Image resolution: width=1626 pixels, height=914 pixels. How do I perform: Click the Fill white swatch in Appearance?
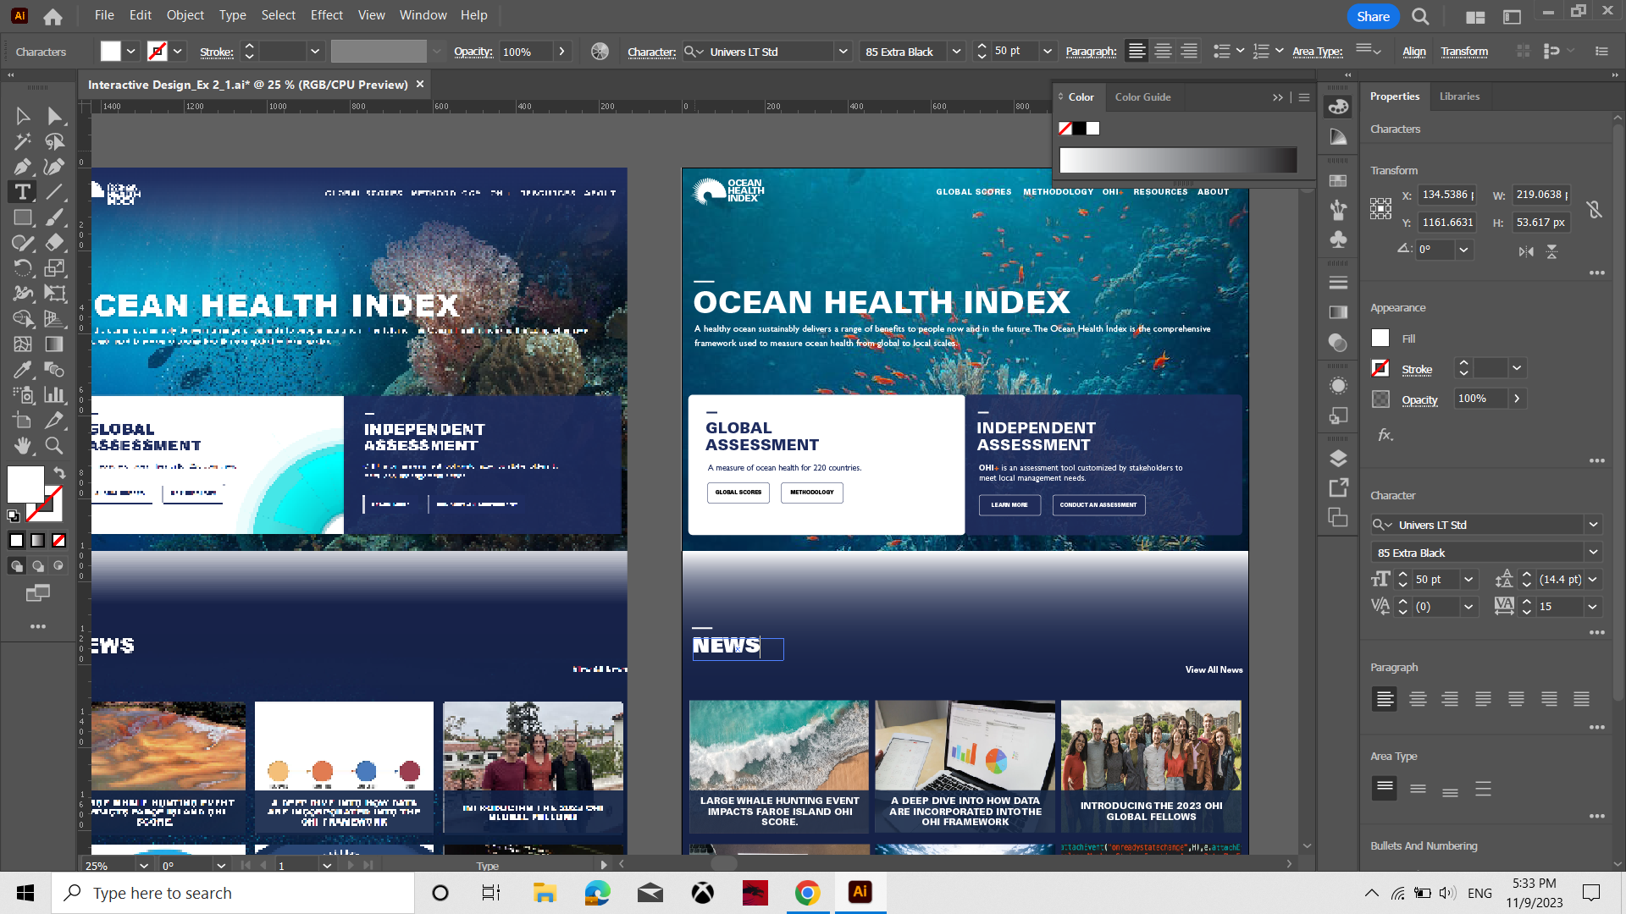pos(1380,338)
